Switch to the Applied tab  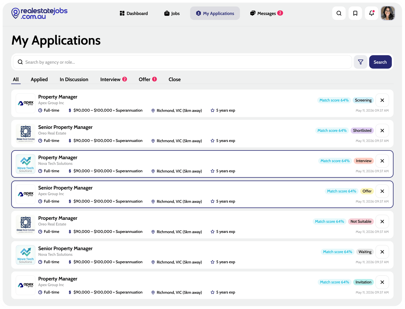39,79
